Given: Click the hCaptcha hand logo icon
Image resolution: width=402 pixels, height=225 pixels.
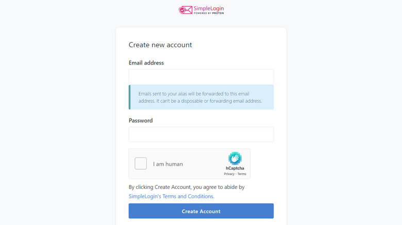Looking at the screenshot, I should point(235,158).
